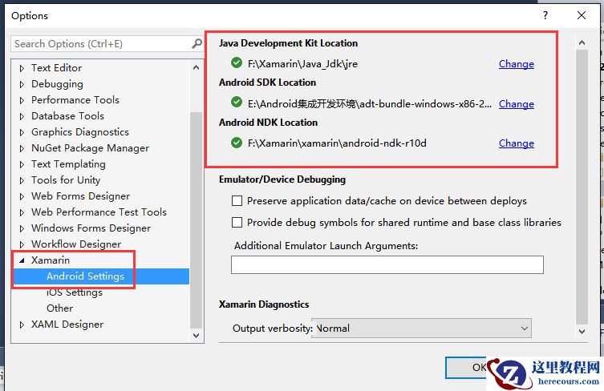Select the Web Performance Test Tools label
604x391 pixels.
point(99,212)
